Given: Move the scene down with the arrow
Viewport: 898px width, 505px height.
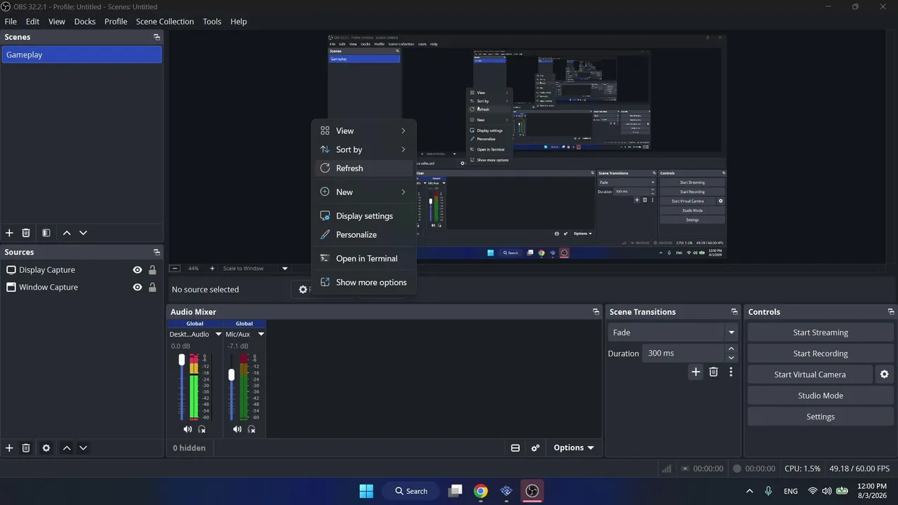Looking at the screenshot, I should coord(83,233).
